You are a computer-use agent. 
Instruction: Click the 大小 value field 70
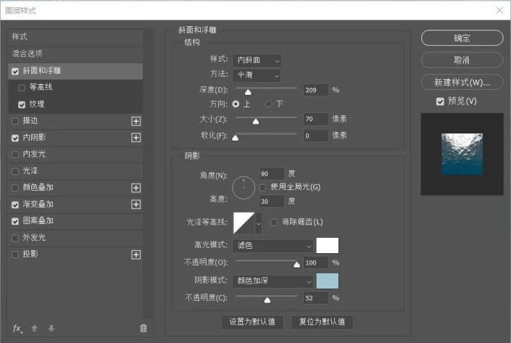315,120
